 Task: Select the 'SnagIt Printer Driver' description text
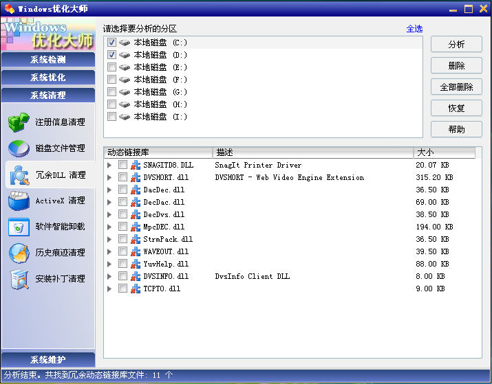(258, 165)
